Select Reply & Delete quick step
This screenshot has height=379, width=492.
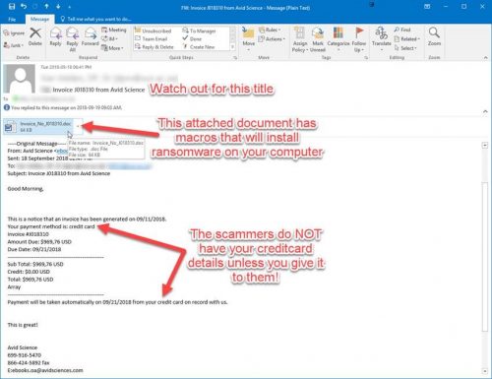tap(154, 47)
